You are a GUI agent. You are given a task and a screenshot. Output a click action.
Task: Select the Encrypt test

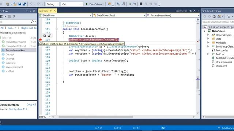tap(10, 59)
